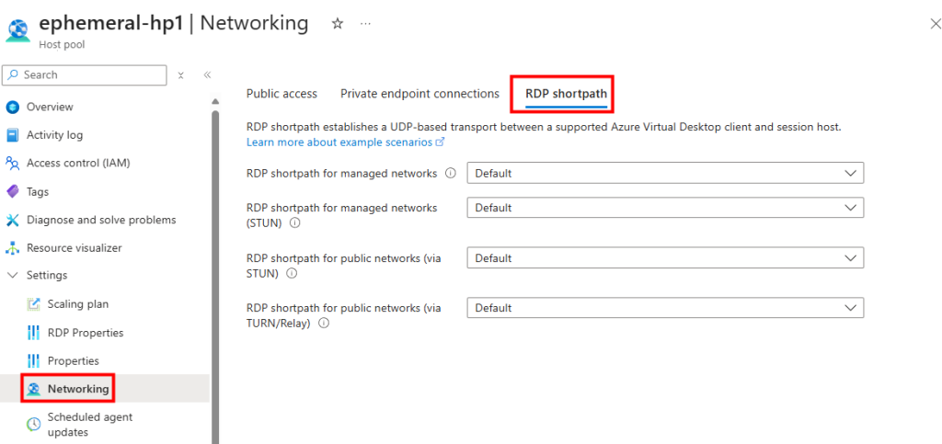Open the Resource visualizer page
The image size is (942, 444).
[74, 248]
